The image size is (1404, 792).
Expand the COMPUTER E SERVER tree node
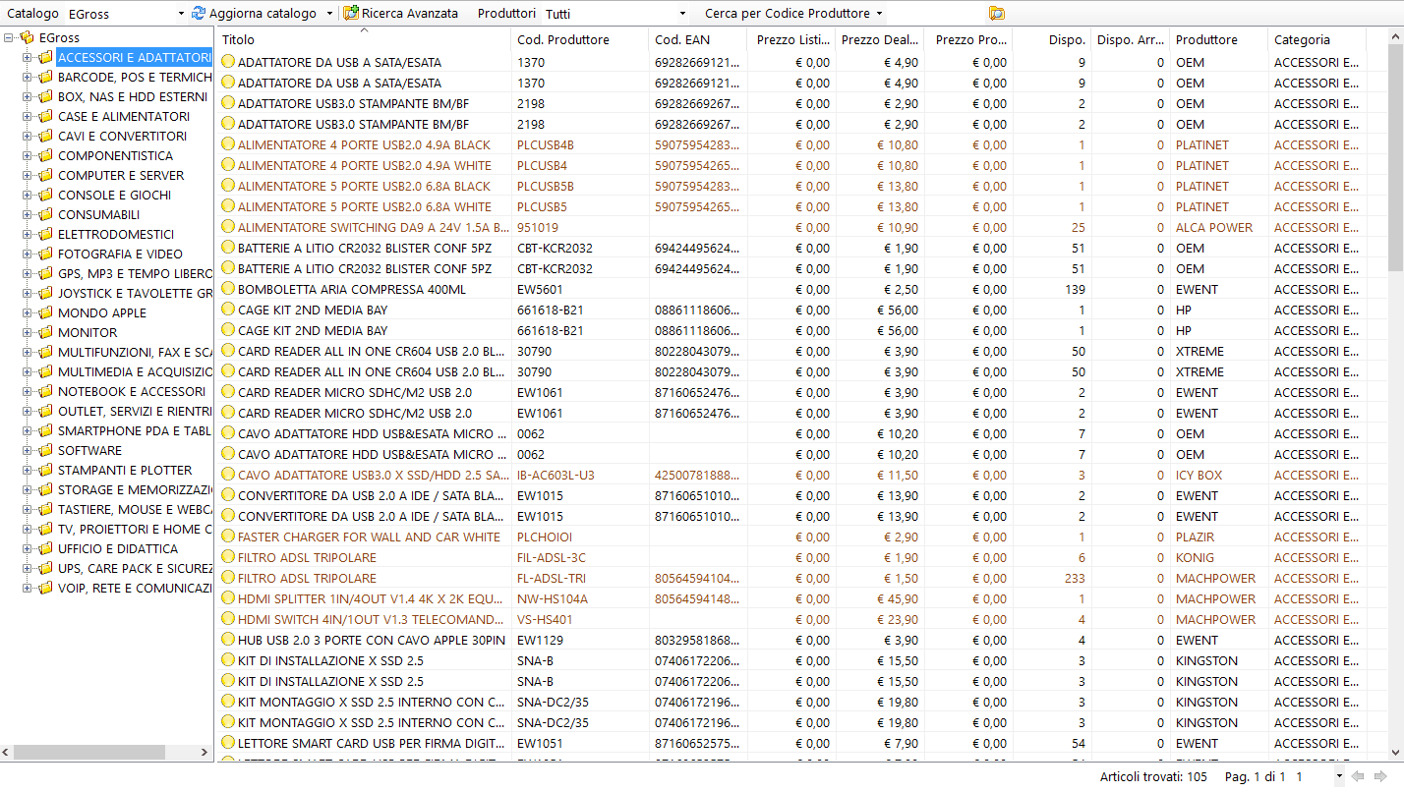coord(27,175)
